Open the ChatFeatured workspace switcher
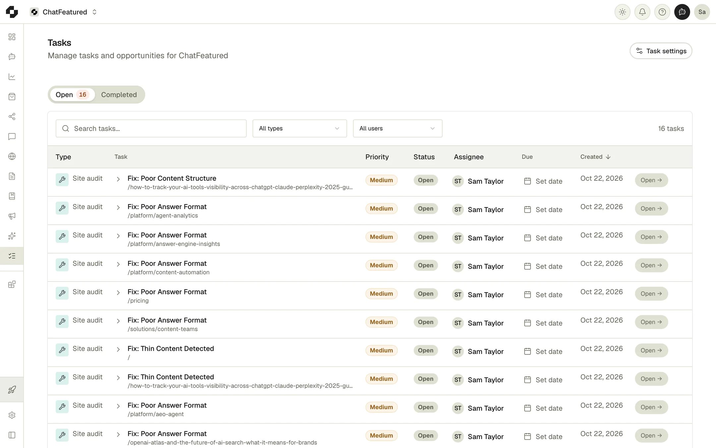 (63, 12)
